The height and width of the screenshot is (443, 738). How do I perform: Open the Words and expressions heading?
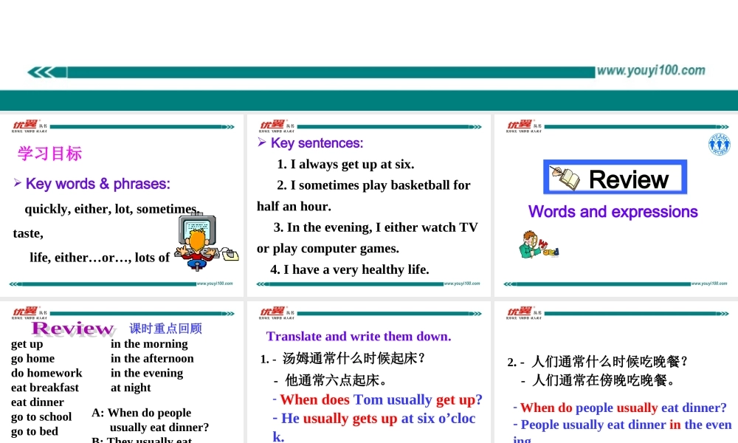[x=613, y=212]
